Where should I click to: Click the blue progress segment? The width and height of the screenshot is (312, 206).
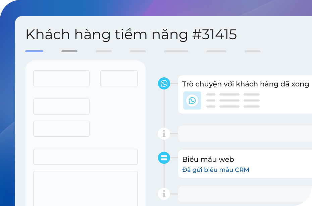34,51
